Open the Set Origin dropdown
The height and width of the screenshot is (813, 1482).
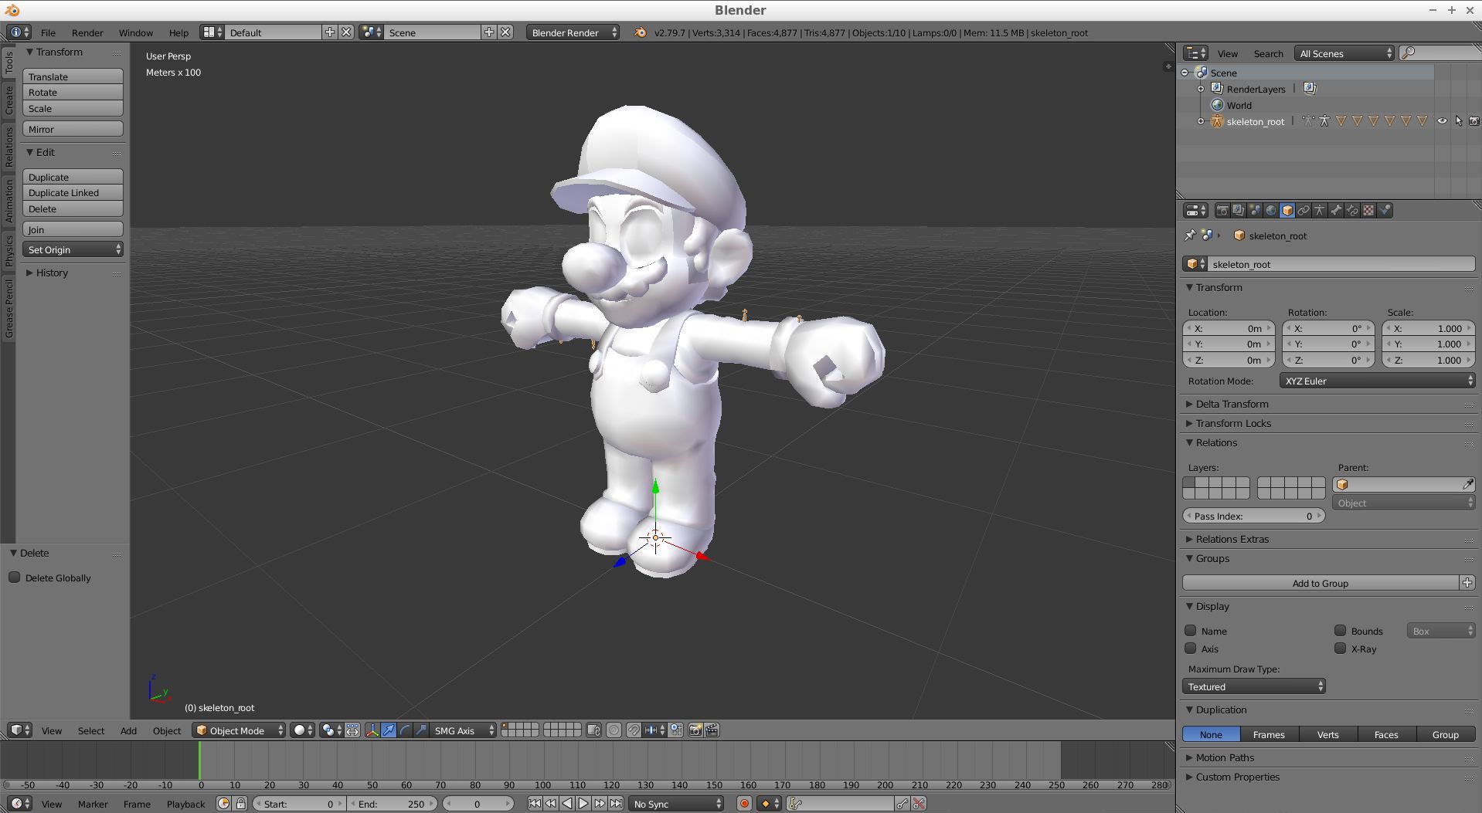(x=73, y=249)
